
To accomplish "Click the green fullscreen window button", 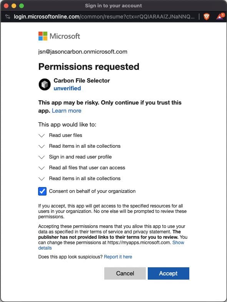I will coord(22,6).
